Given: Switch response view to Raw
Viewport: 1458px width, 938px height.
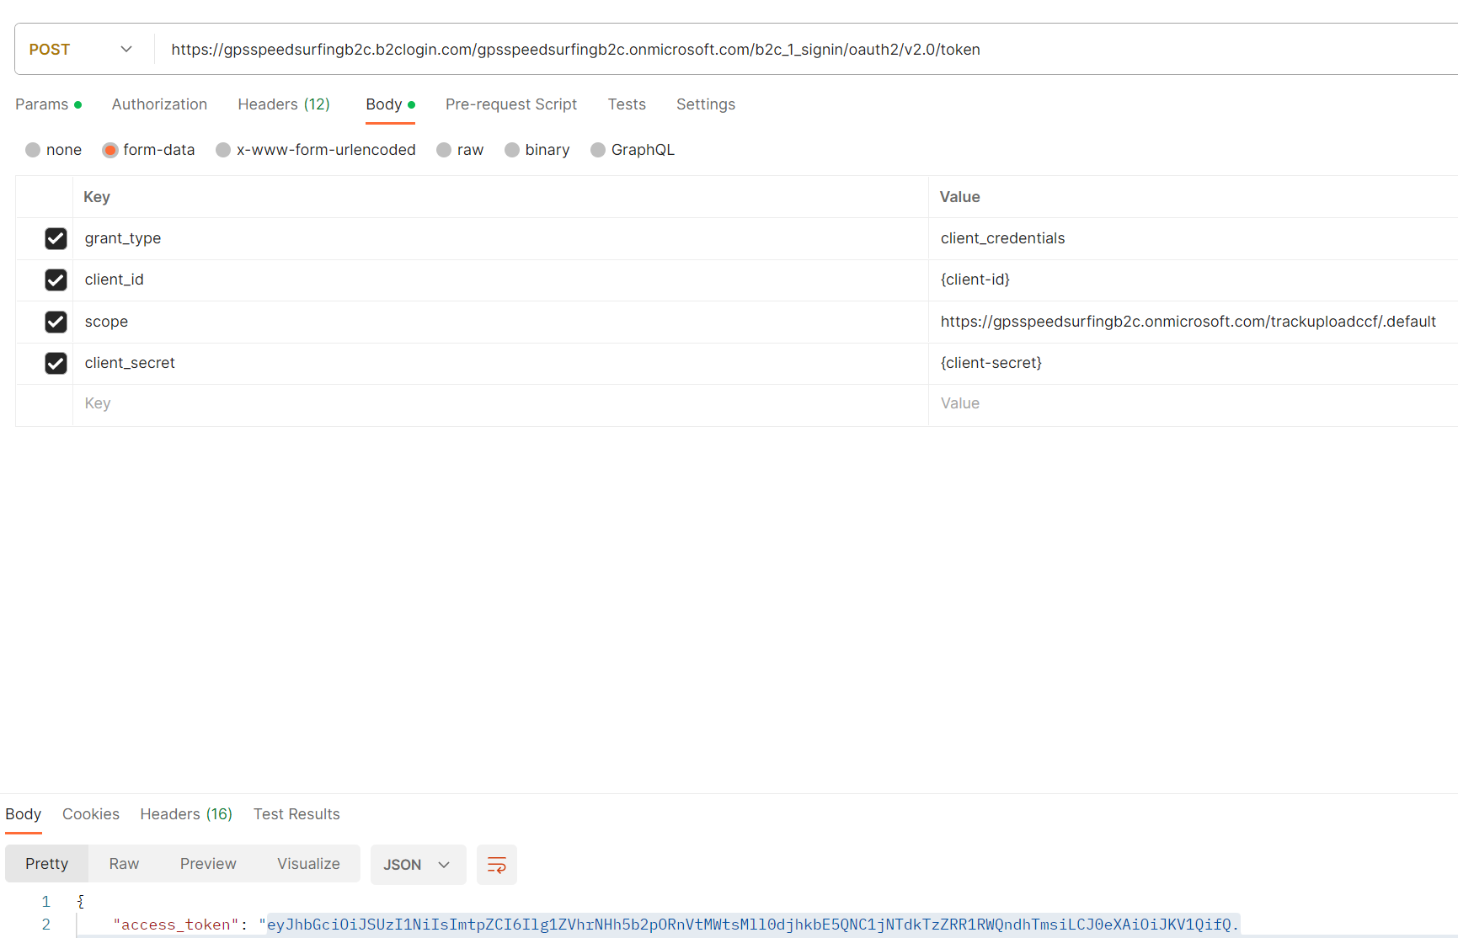Looking at the screenshot, I should click(123, 863).
